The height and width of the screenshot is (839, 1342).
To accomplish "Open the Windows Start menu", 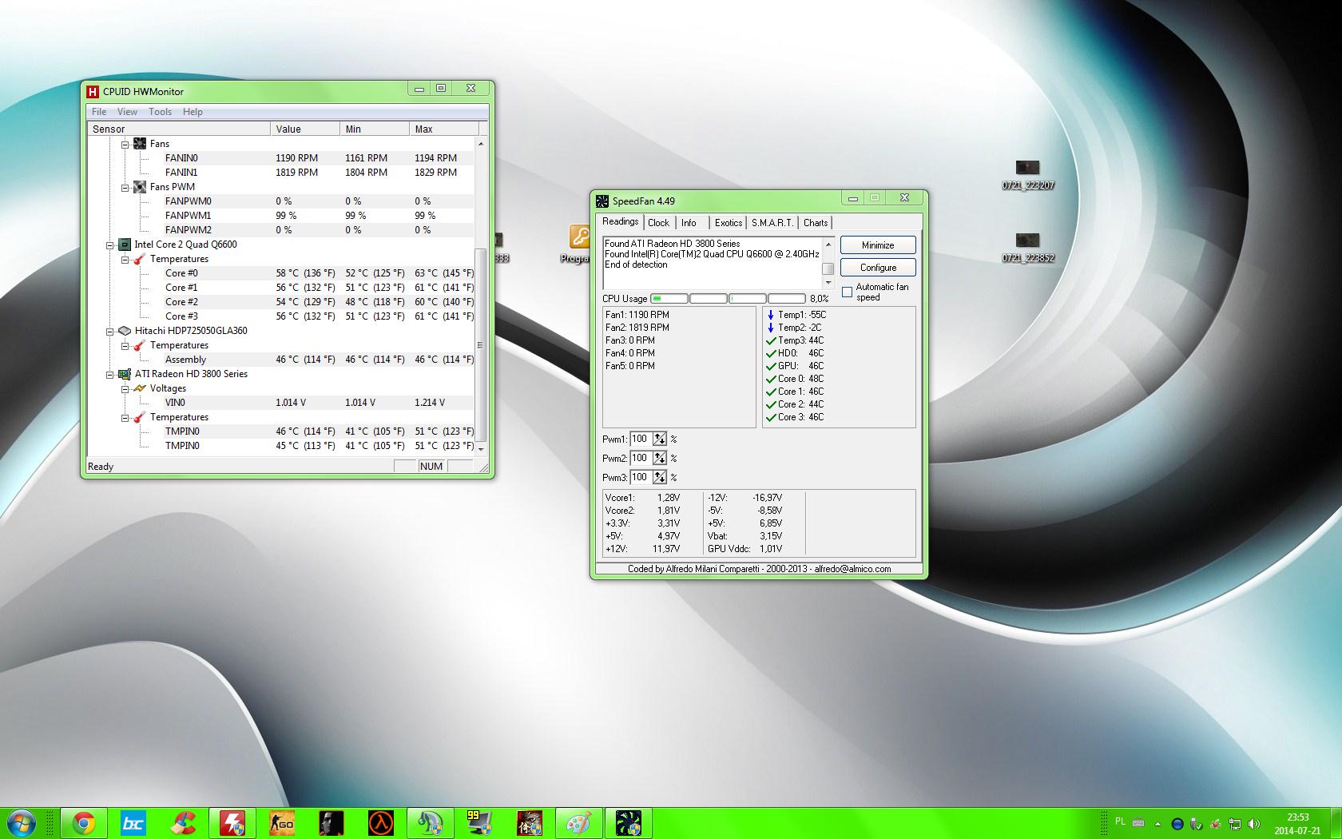I will click(x=22, y=823).
